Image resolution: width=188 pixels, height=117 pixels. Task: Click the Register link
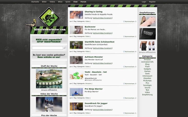[152, 2]
